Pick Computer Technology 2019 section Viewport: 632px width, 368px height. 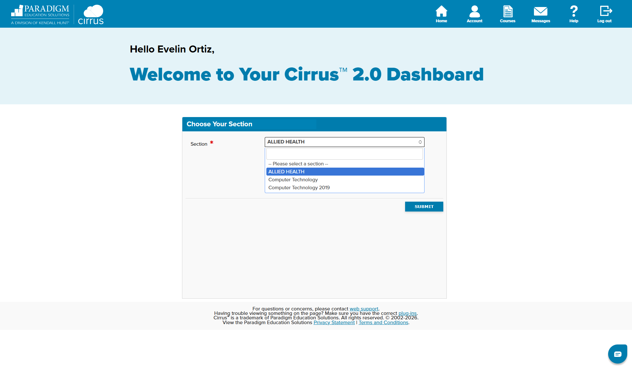[345, 188]
